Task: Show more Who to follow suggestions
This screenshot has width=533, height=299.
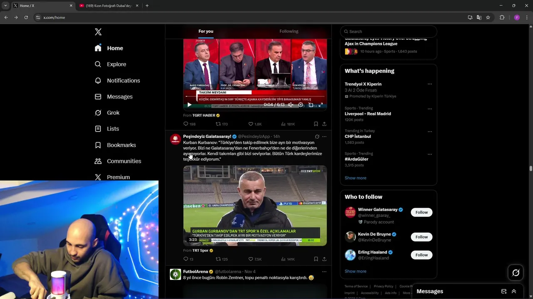Action: [355, 272]
